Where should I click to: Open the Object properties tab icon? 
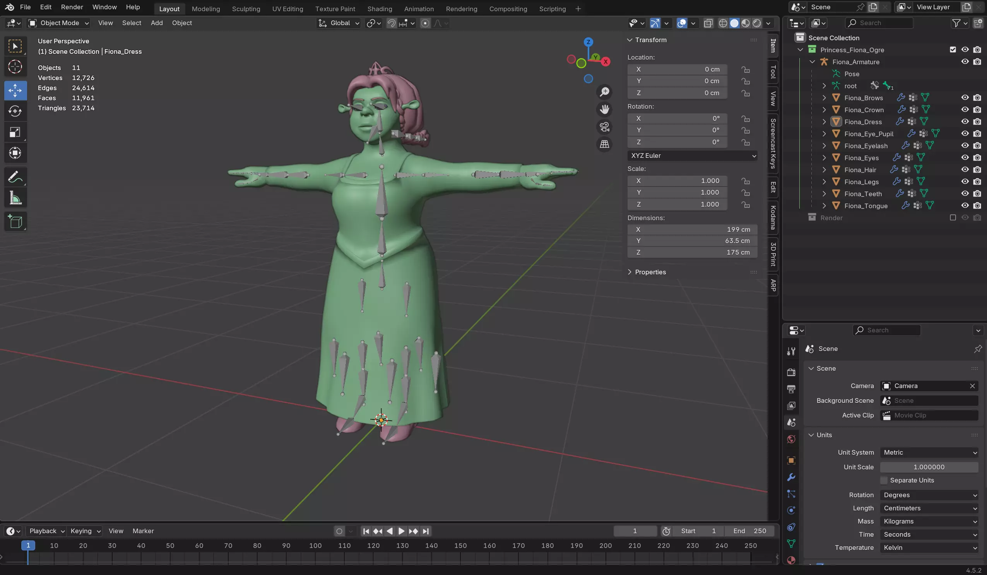(x=791, y=460)
